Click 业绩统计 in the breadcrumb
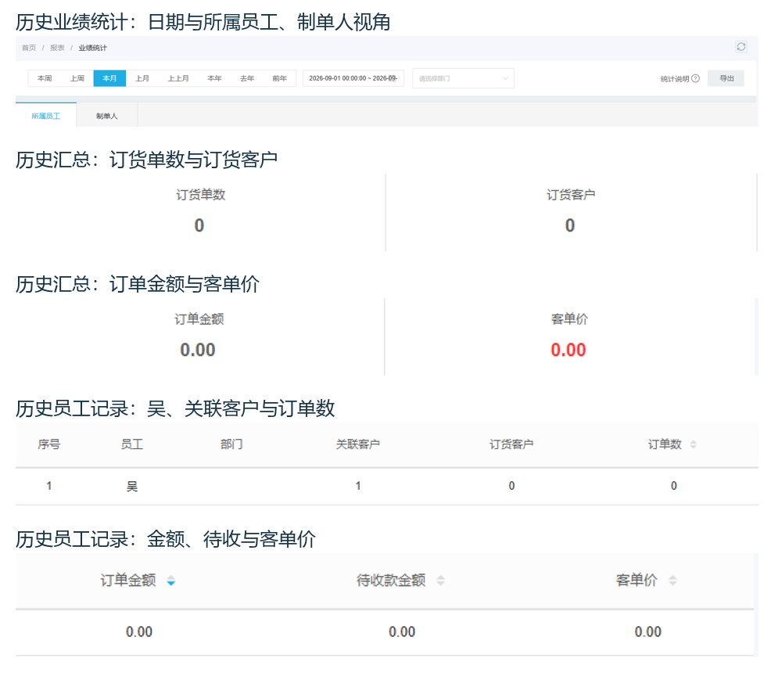782x676 pixels. pos(93,48)
